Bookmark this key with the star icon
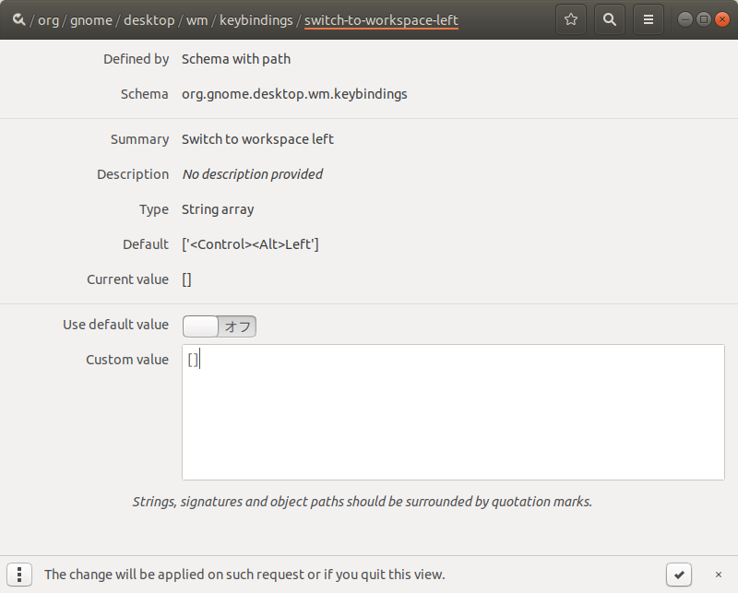The width and height of the screenshot is (738, 593). pyautogui.click(x=571, y=19)
